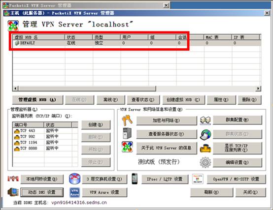Click the 监听中 status of TCP 443

[x=52, y=131]
